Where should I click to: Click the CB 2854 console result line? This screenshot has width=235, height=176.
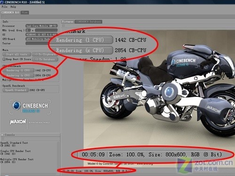8,162
